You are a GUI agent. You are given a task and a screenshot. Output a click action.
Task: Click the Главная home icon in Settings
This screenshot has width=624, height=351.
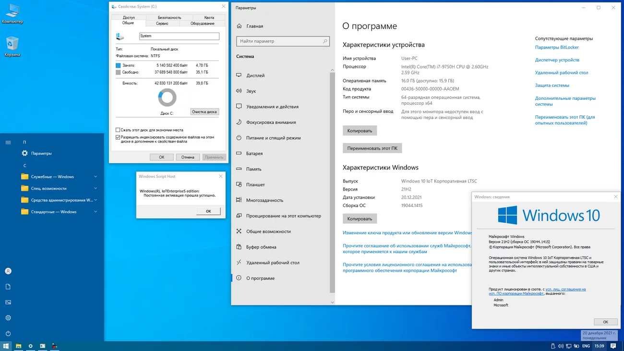(x=239, y=26)
